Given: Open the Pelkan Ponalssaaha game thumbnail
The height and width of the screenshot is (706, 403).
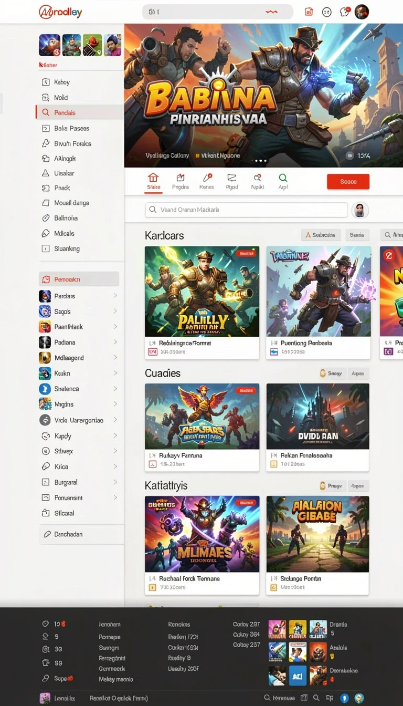Looking at the screenshot, I should click(x=317, y=416).
